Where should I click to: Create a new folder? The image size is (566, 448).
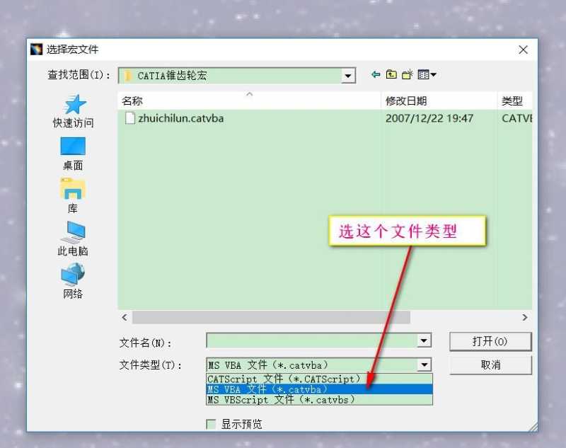click(407, 74)
